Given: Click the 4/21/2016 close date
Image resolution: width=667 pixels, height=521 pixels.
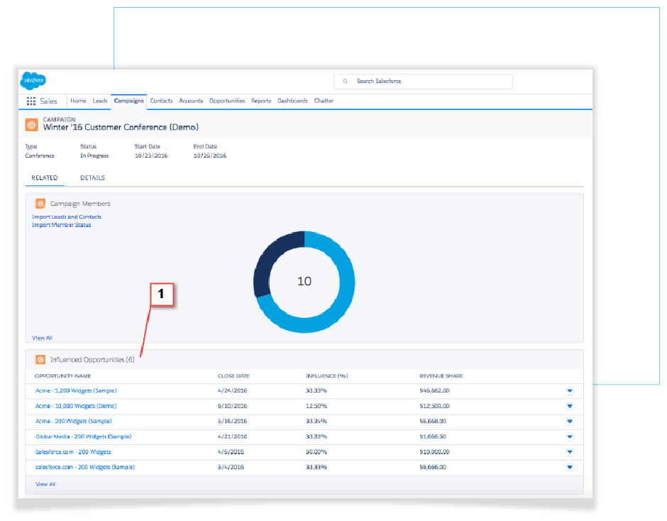Looking at the screenshot, I should 232,437.
